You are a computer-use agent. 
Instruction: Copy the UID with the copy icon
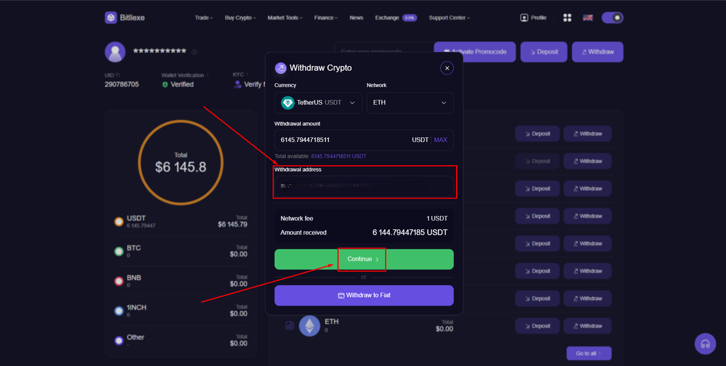tap(118, 75)
